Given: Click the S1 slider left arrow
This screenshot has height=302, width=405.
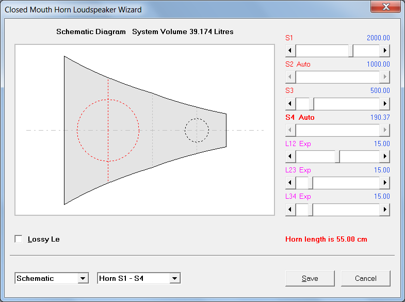Looking at the screenshot, I should [290, 51].
